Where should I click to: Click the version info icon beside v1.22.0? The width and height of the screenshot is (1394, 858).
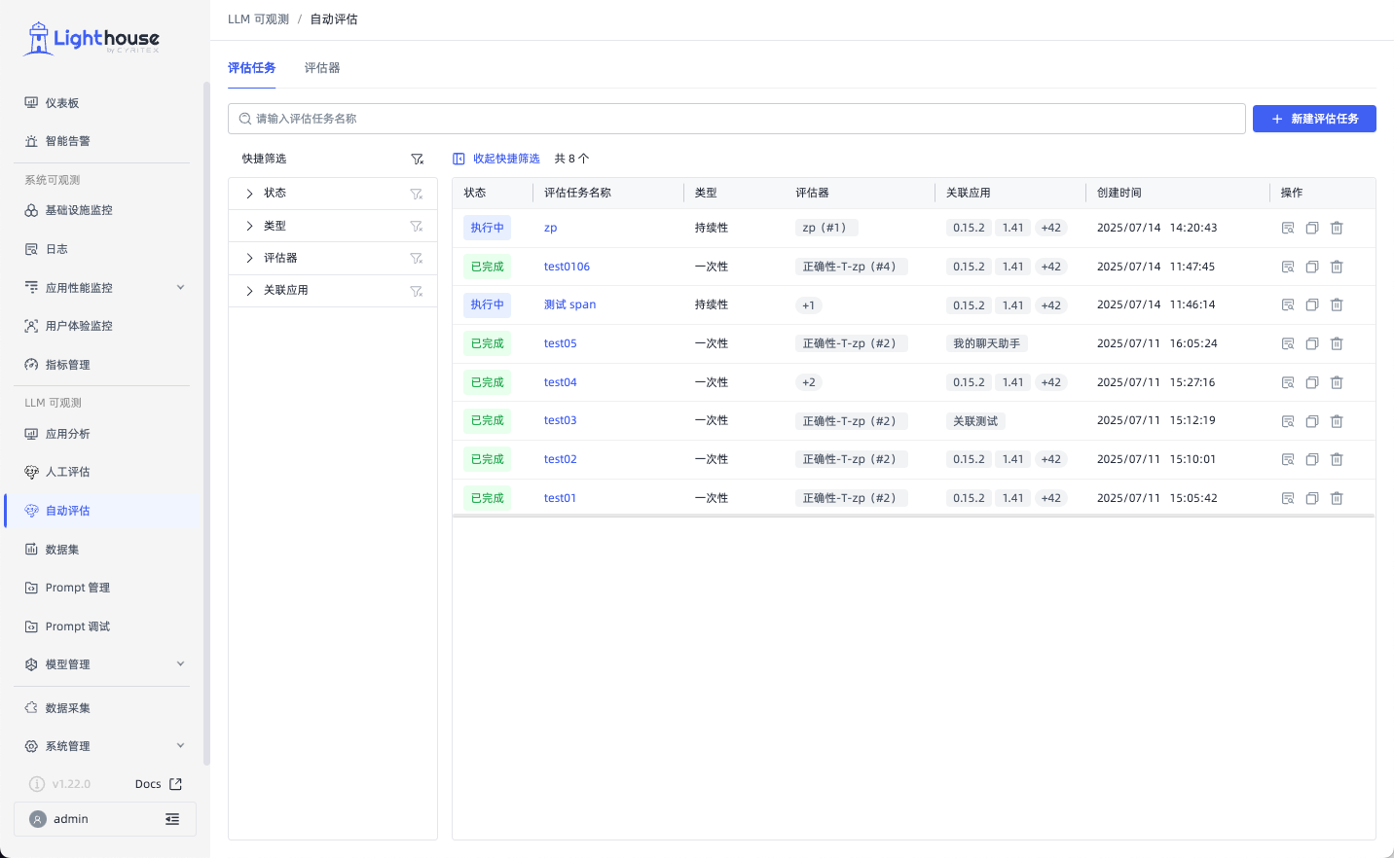tap(37, 784)
